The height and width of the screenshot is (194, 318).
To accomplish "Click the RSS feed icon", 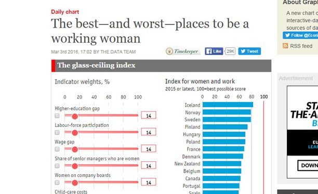I will tap(285, 46).
